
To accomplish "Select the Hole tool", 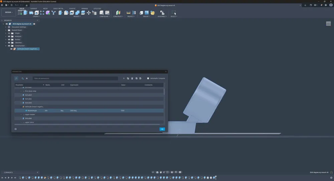I will point(37,13).
